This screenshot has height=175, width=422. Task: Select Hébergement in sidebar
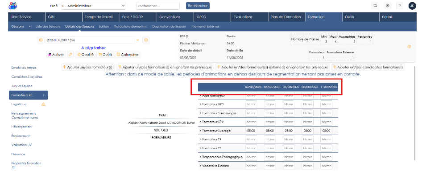click(22, 127)
